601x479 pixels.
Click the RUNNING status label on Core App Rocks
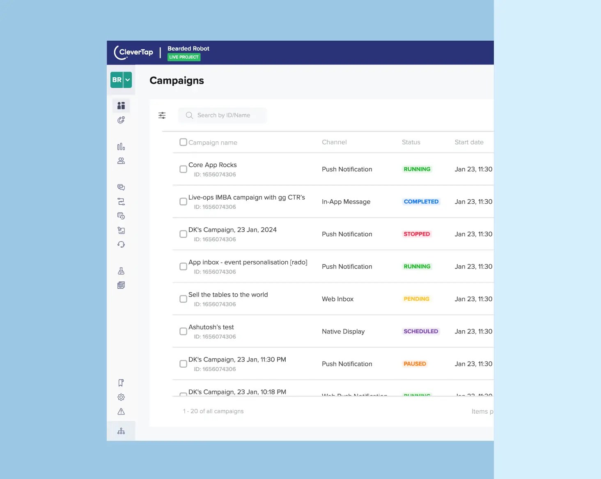tap(417, 169)
